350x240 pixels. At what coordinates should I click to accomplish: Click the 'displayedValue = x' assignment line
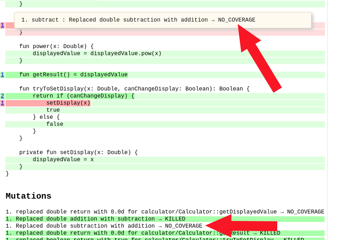[63, 159]
